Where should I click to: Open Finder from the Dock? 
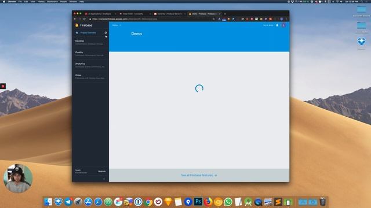point(48,202)
